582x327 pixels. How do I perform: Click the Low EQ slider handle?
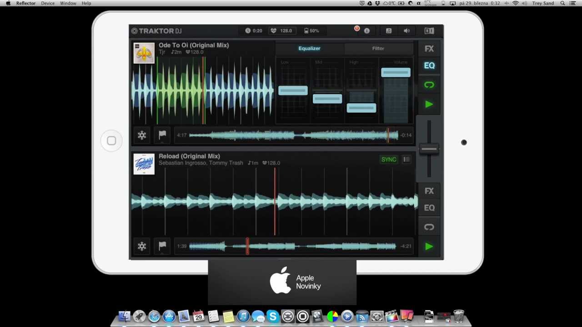[x=293, y=91]
